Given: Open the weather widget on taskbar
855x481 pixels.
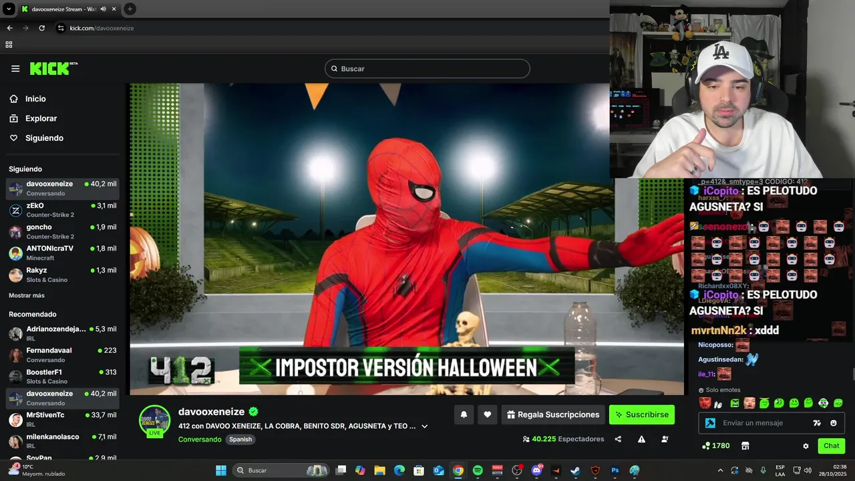Looking at the screenshot, I should 37,470.
